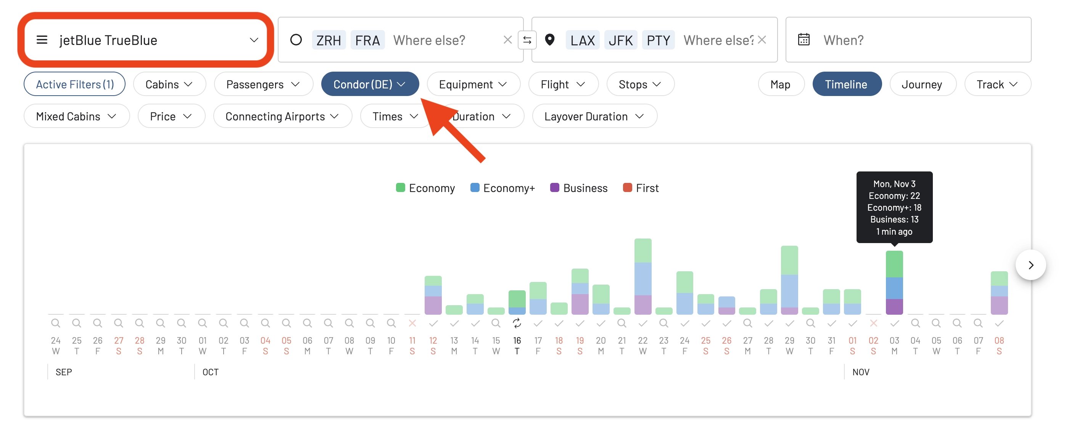Select the PTY destination chip

(x=659, y=40)
